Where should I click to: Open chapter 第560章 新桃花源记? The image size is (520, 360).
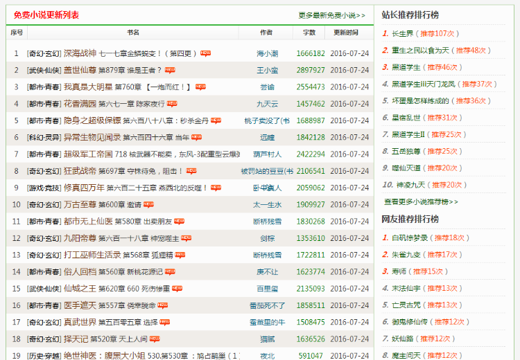click(x=130, y=272)
